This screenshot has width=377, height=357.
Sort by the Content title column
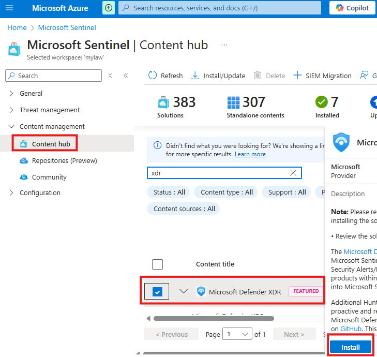pyautogui.click(x=215, y=264)
